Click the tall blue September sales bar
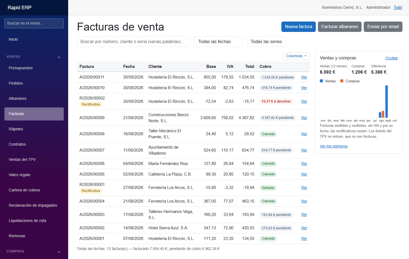The image size is (409, 259). coord(386,101)
